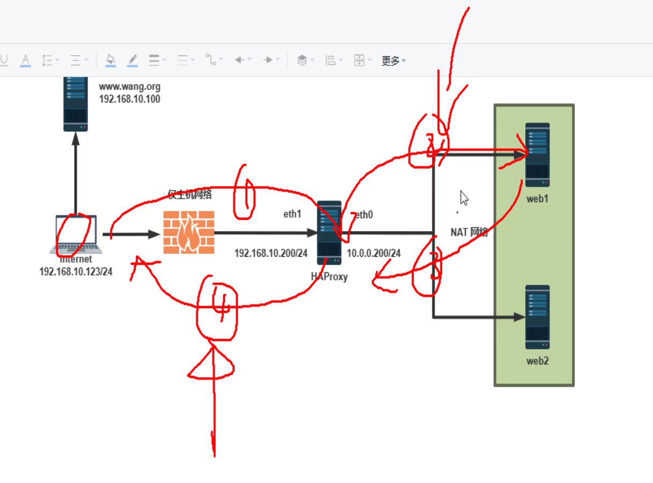Open the line spacing dropdown
653x483 pixels.
pos(50,60)
